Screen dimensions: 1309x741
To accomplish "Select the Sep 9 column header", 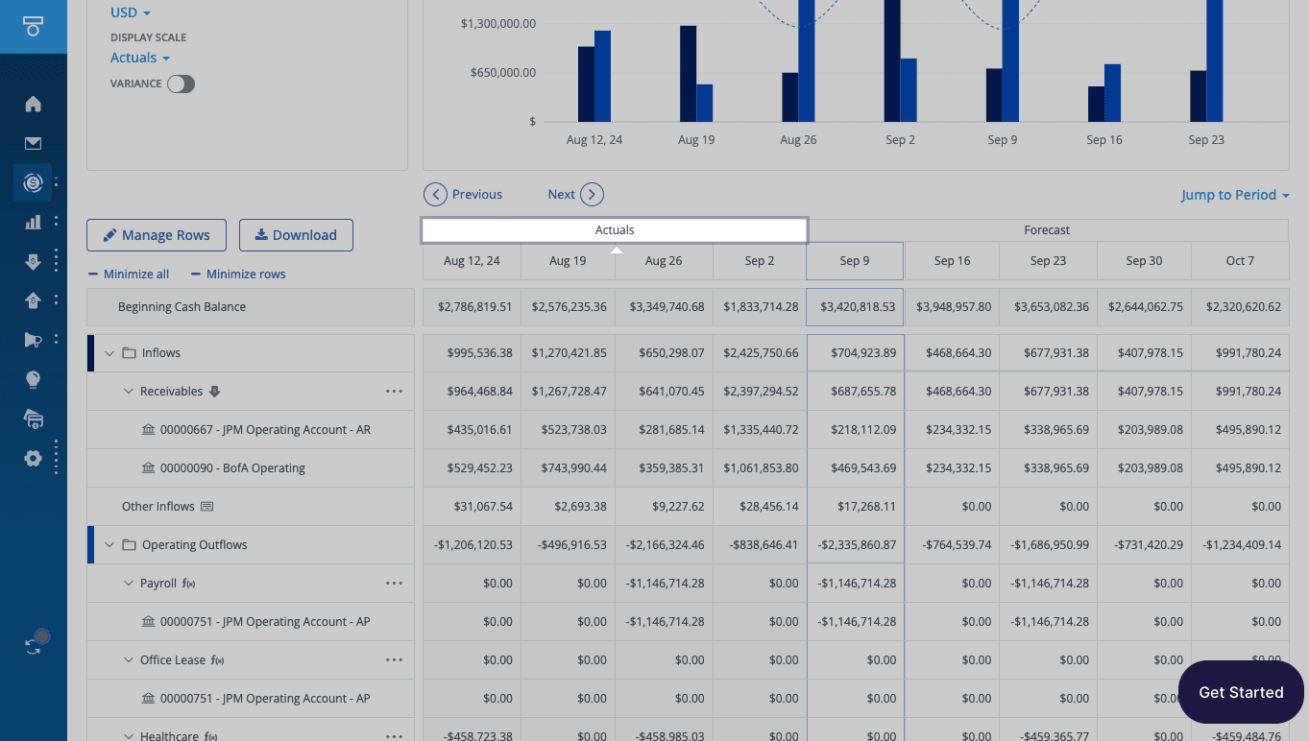I will tap(855, 261).
